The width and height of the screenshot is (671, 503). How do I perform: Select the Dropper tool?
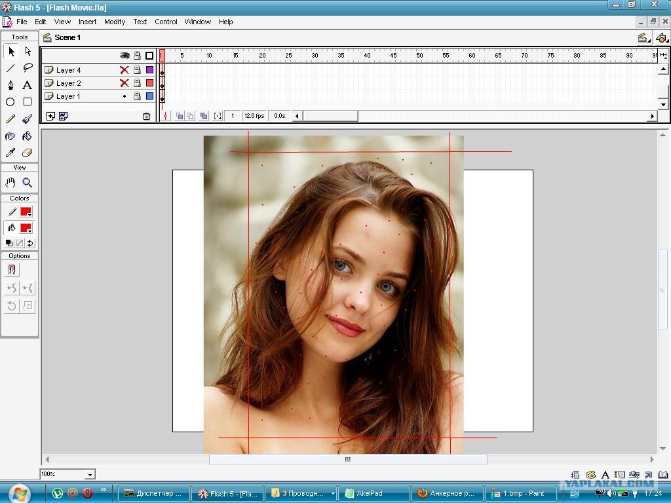[10, 153]
